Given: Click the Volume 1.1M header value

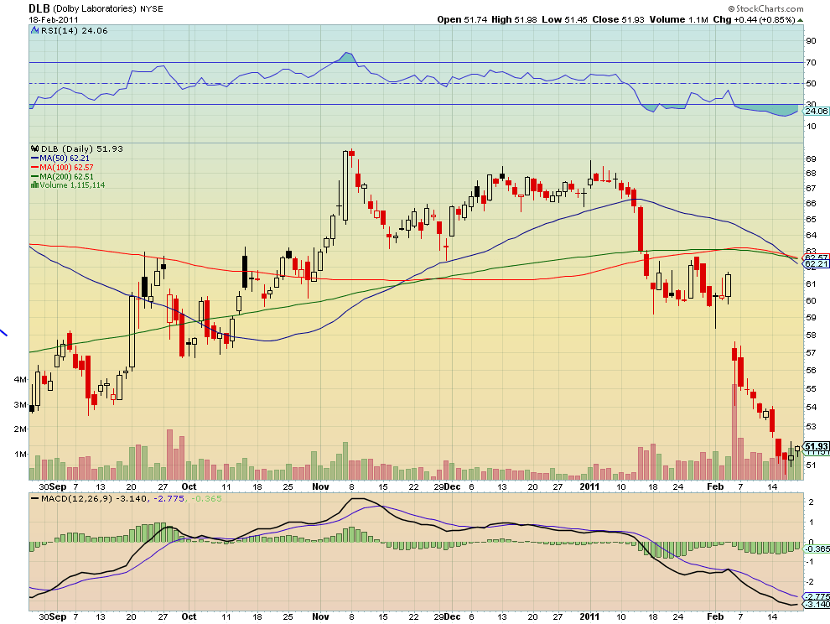Looking at the screenshot, I should click(678, 19).
